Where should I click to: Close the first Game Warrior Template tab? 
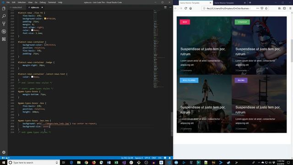tap(211, 3)
